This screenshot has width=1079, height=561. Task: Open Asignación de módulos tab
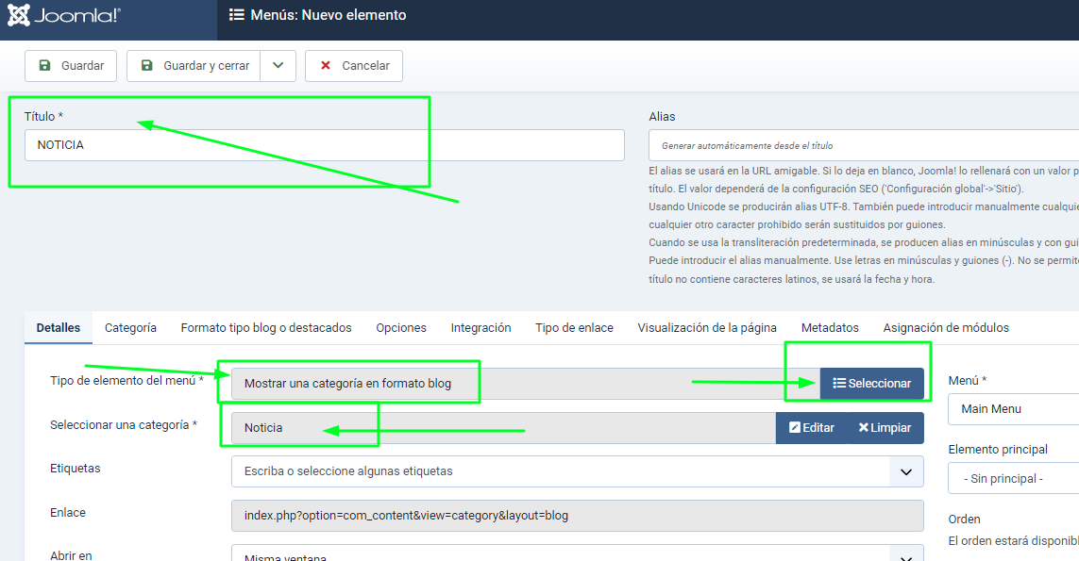[x=946, y=328]
